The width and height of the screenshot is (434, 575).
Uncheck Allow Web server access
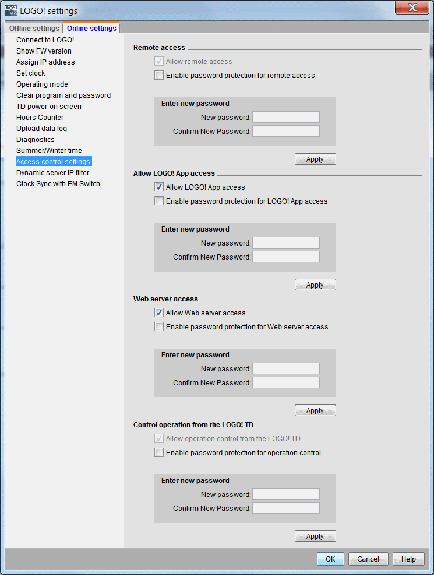point(159,313)
